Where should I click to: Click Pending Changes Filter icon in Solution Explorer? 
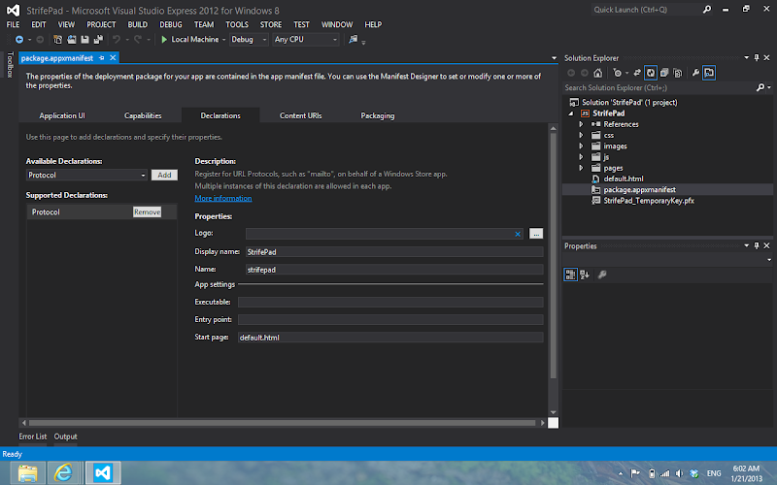pyautogui.click(x=617, y=74)
